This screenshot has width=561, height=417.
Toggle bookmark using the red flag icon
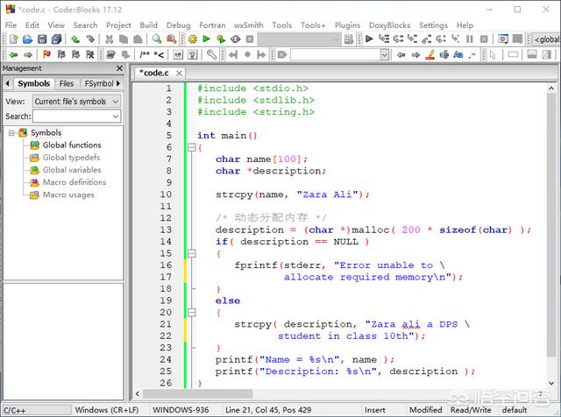(x=46, y=54)
